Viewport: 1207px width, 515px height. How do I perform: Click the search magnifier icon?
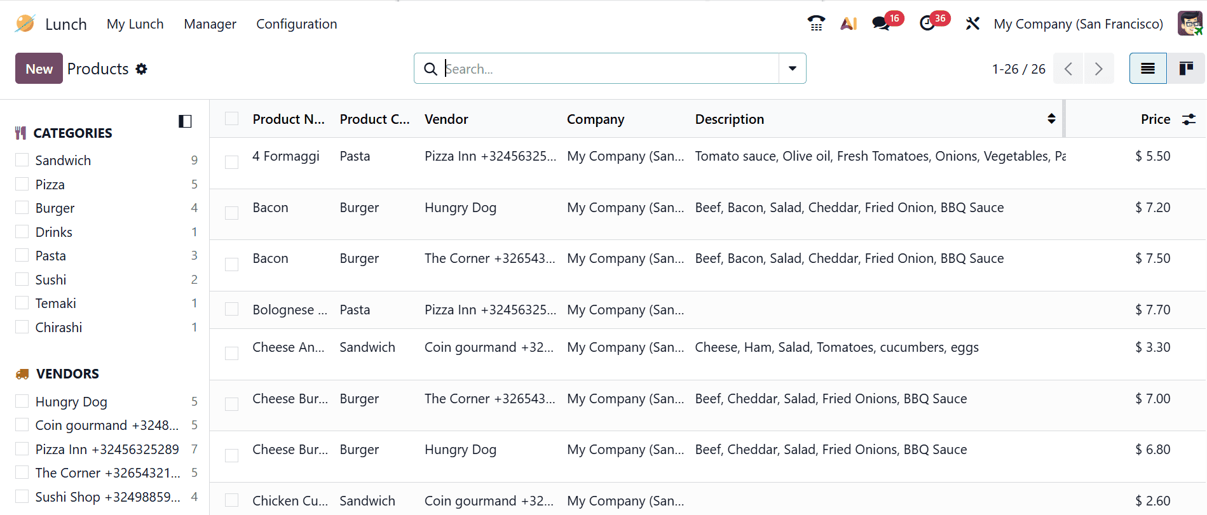430,69
